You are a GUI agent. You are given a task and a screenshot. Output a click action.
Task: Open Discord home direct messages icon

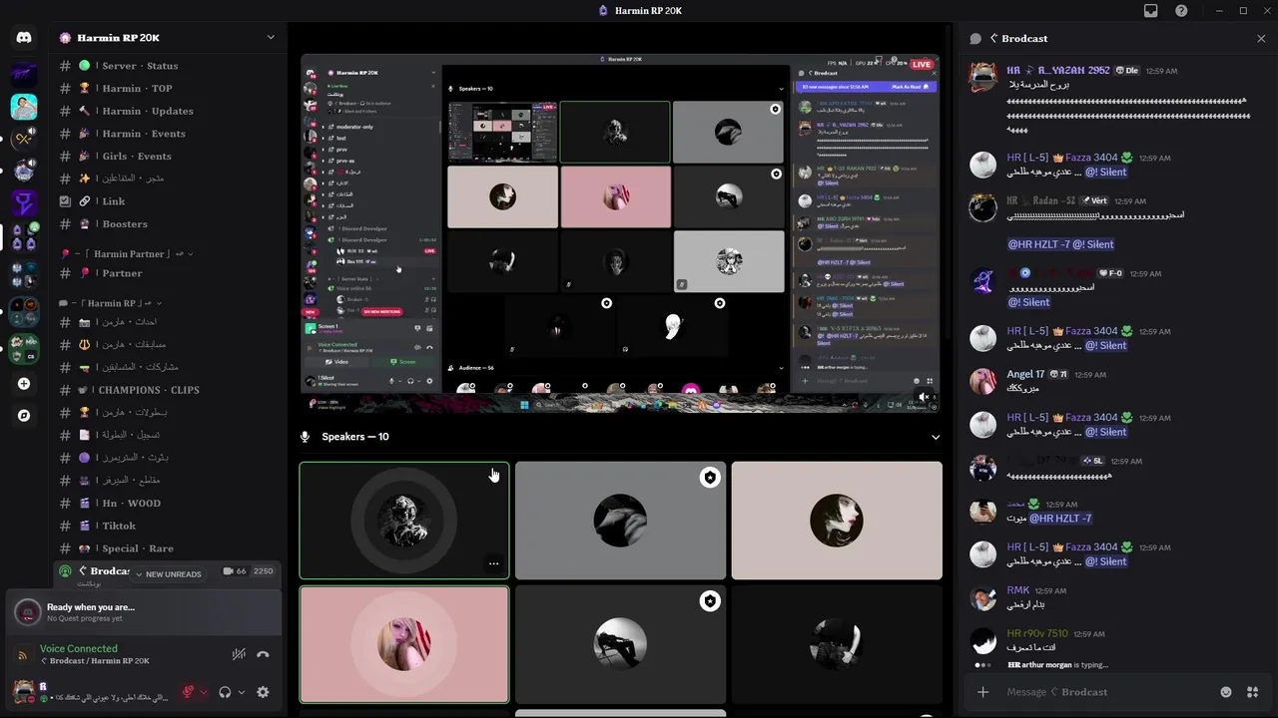[24, 38]
